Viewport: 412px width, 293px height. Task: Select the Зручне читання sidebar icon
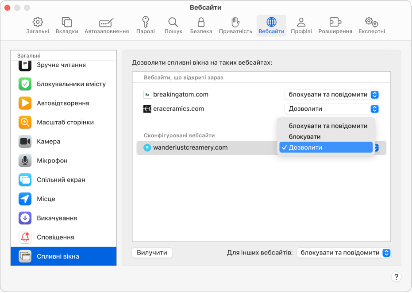pyautogui.click(x=25, y=65)
